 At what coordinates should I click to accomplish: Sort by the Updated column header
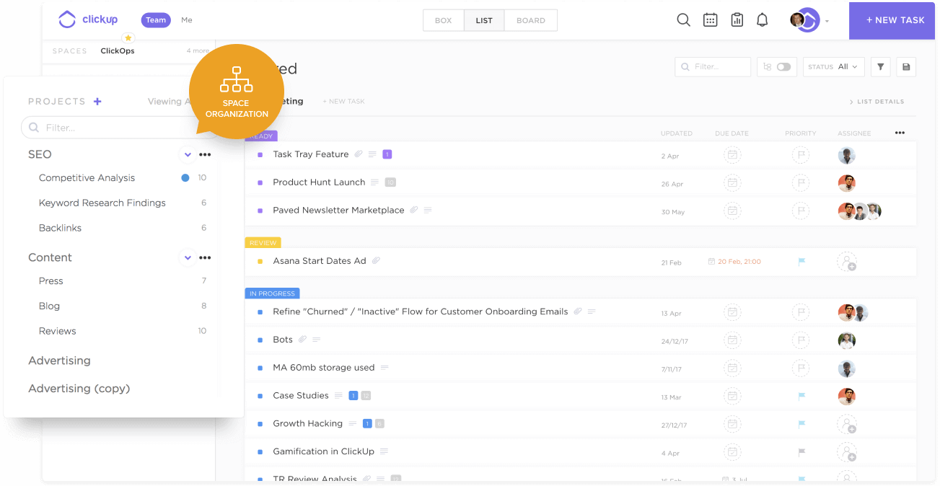pos(676,133)
